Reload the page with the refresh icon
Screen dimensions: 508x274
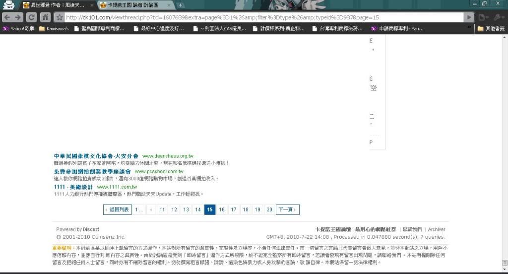click(31, 17)
